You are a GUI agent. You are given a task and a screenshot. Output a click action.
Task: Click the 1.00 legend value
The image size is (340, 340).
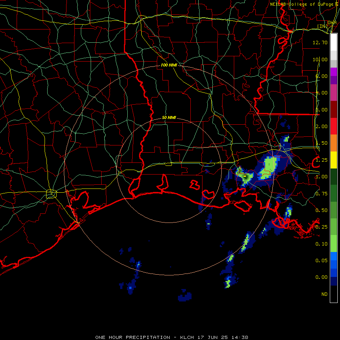tap(321, 177)
